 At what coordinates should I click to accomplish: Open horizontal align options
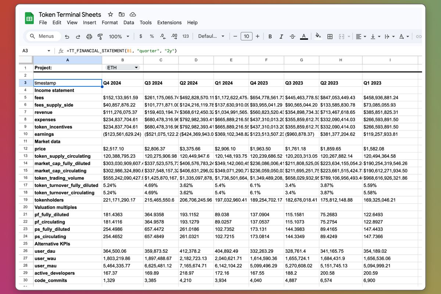pyautogui.click(x=361, y=36)
